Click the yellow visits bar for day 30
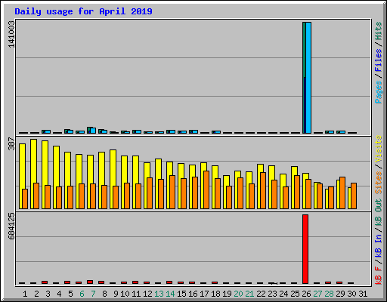This screenshot has width=387, height=302. pos(349,198)
